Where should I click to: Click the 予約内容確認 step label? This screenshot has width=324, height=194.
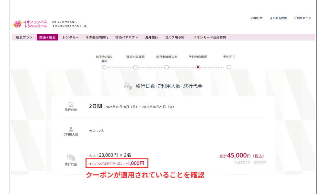click(198, 57)
